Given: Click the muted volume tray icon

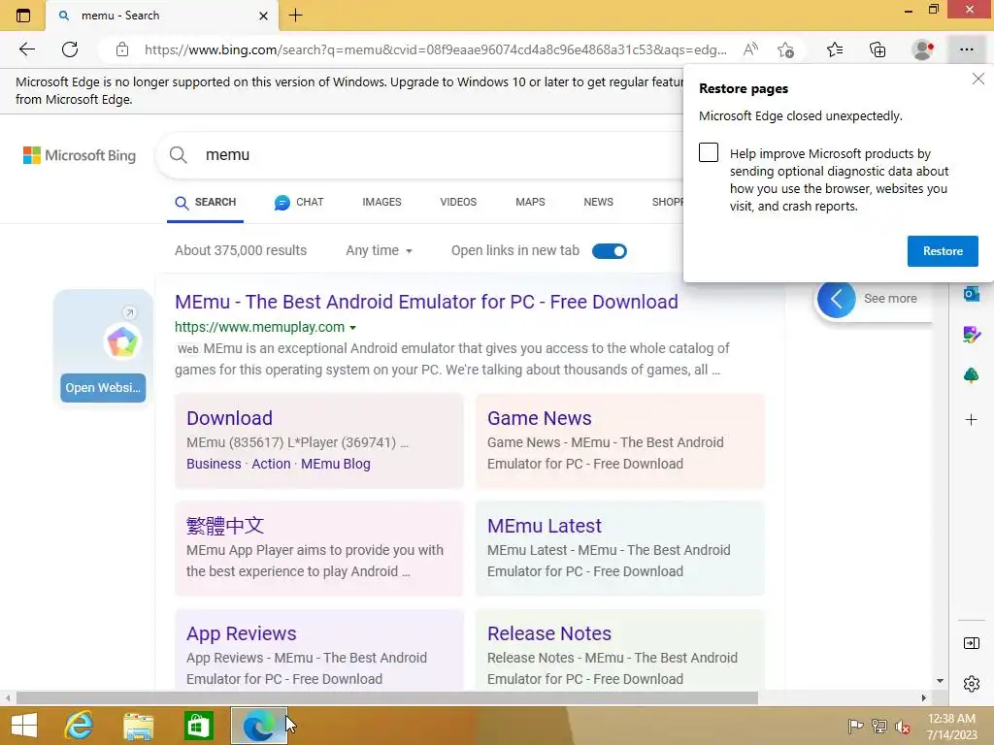Looking at the screenshot, I should coord(903,726).
